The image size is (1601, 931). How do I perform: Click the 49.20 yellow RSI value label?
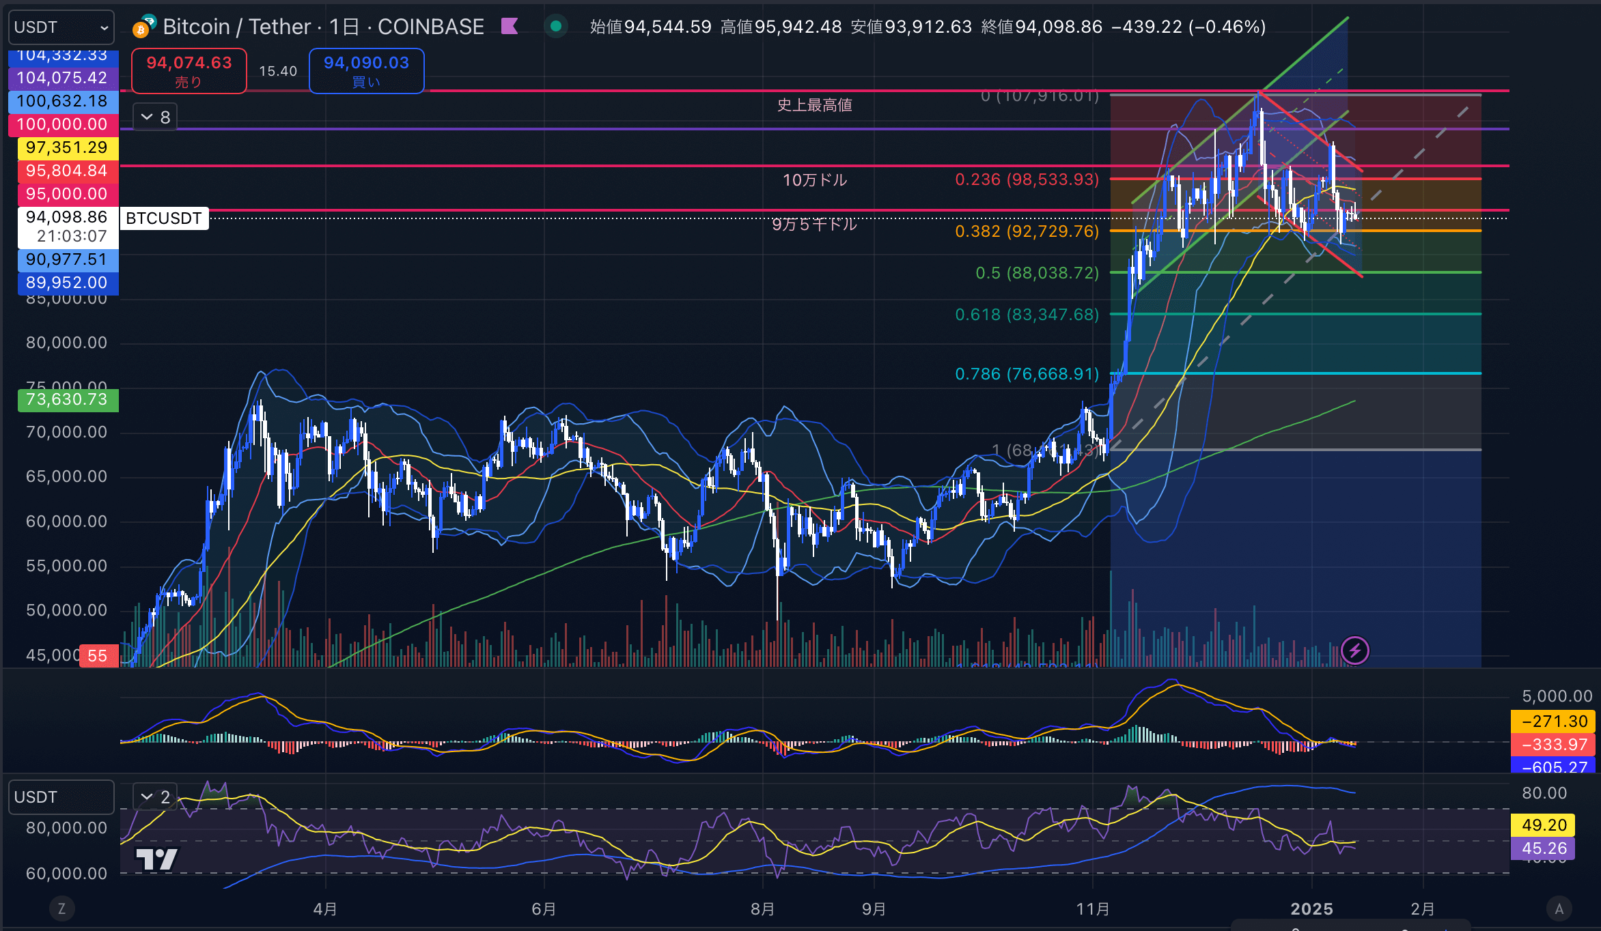click(x=1543, y=825)
